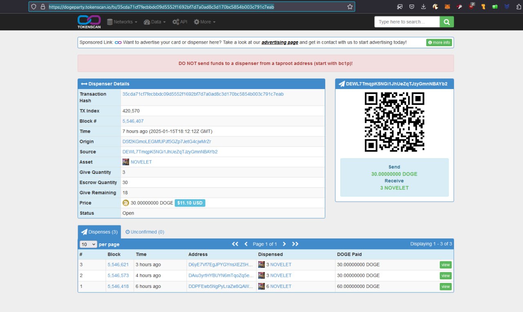Click the screenshot scissors extension icon
Screen dimensions: 523x312
400,7
